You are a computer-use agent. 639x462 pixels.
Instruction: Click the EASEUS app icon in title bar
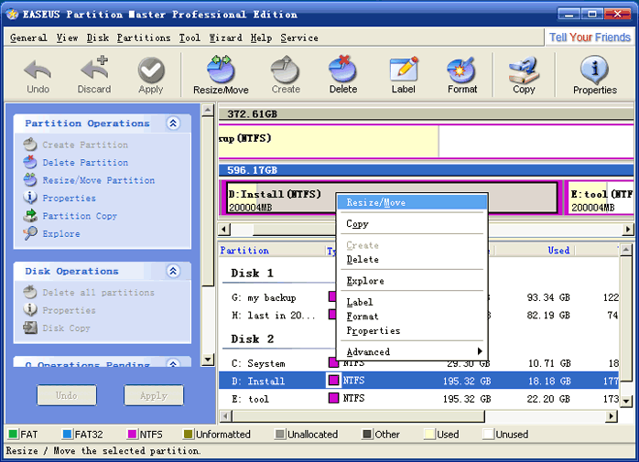pos(12,15)
